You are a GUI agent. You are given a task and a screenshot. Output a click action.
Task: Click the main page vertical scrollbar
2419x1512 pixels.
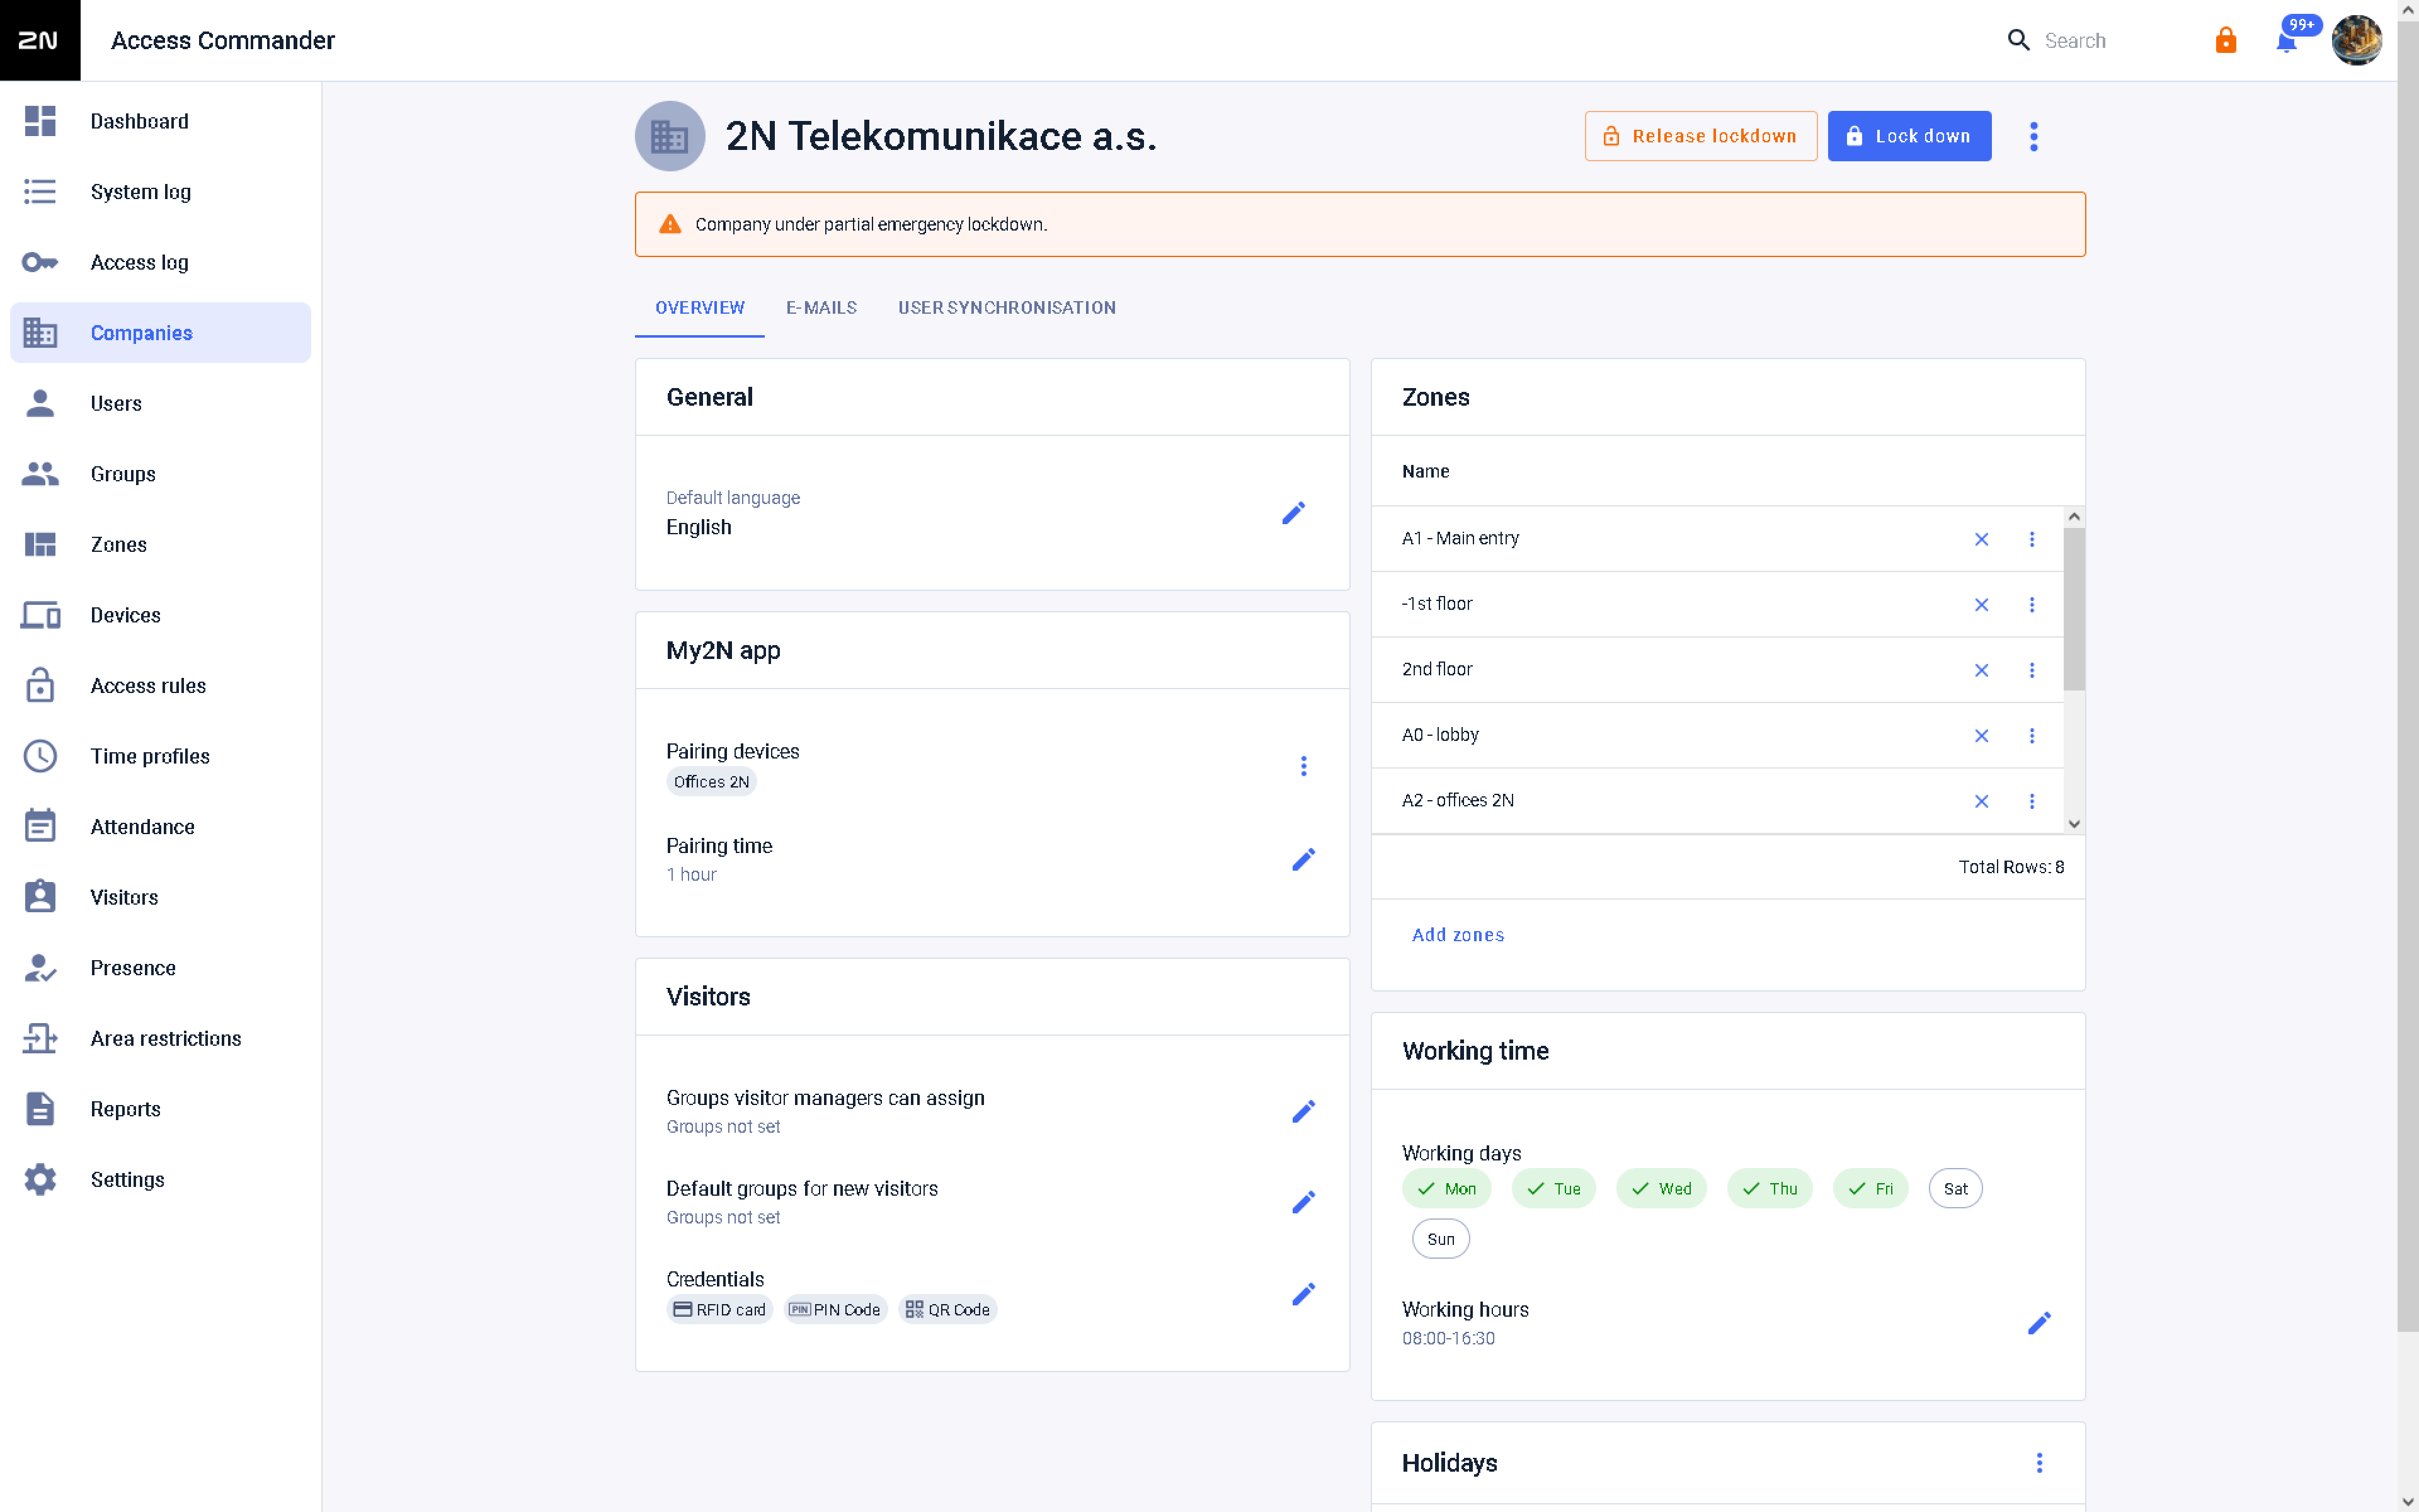(x=2407, y=675)
